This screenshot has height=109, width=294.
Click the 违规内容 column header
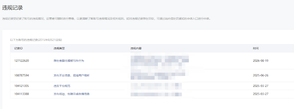click(136, 48)
